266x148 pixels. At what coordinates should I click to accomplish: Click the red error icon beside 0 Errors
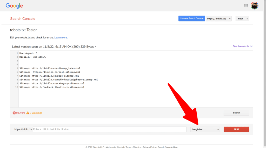[14, 113]
